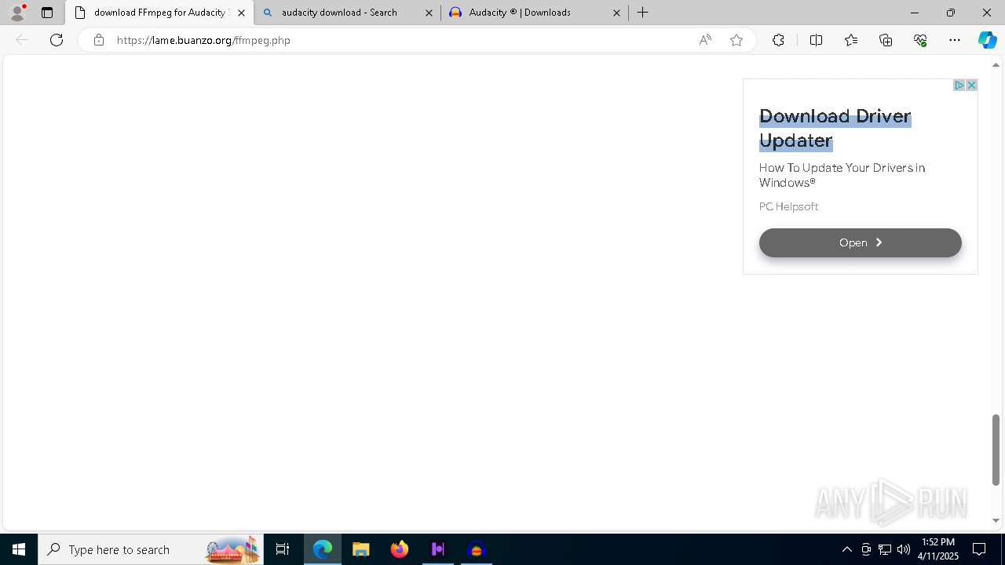Image resolution: width=1005 pixels, height=565 pixels.
Task: Open the AdChoices triangle icon
Action: click(959, 85)
